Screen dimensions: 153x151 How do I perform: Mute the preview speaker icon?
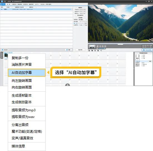pyautogui.click(x=97, y=48)
